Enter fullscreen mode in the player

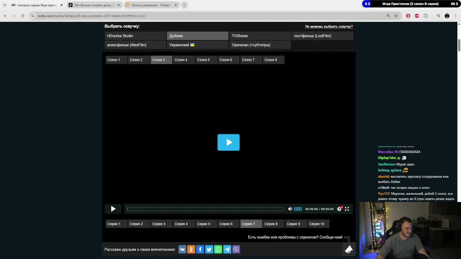click(347, 209)
